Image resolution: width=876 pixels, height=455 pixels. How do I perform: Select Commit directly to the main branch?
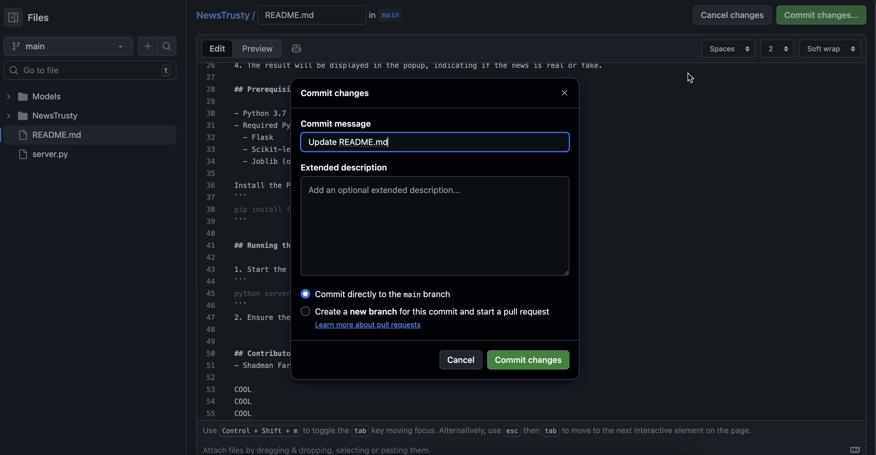305,294
